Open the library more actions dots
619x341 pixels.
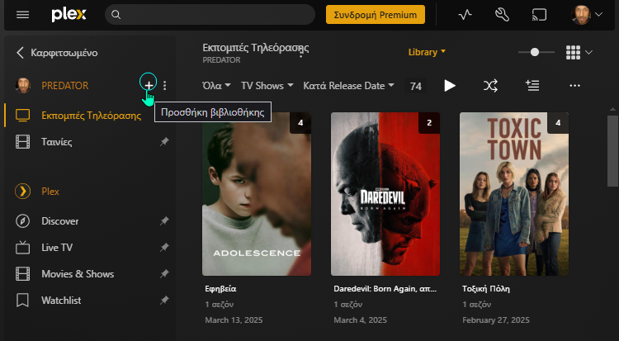tap(574, 86)
